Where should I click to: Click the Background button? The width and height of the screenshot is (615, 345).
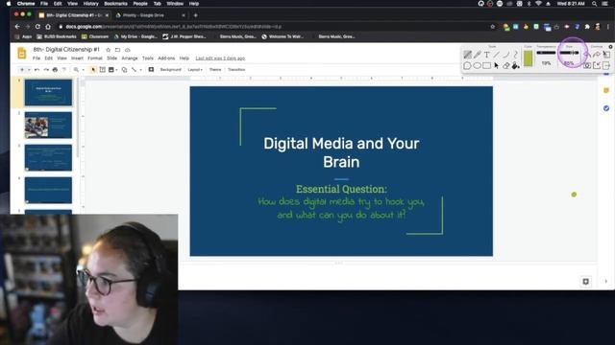[171, 70]
